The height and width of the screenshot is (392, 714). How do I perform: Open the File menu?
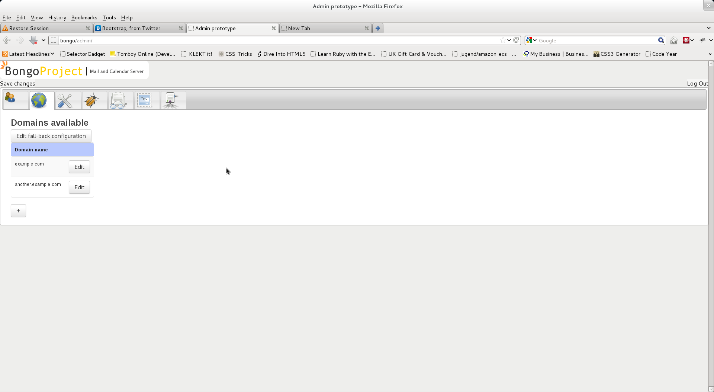tap(7, 17)
